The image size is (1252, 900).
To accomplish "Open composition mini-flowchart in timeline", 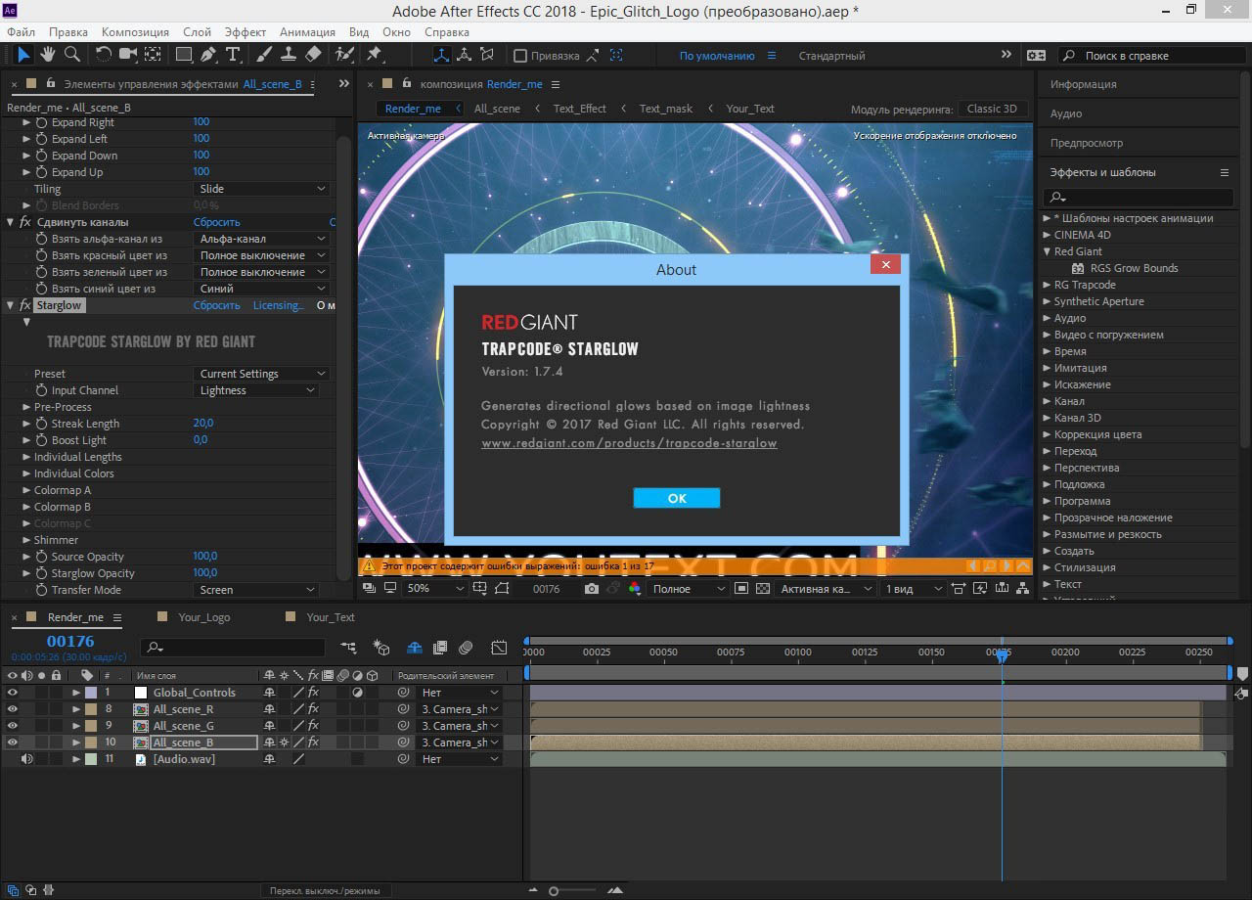I will (348, 648).
